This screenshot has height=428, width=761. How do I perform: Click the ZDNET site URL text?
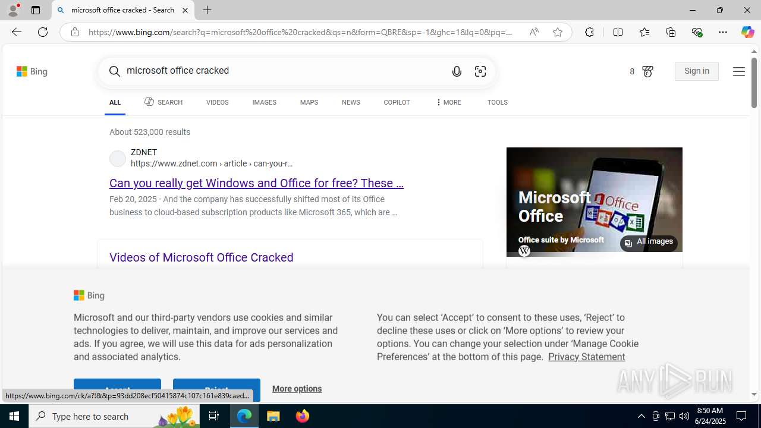point(212,163)
